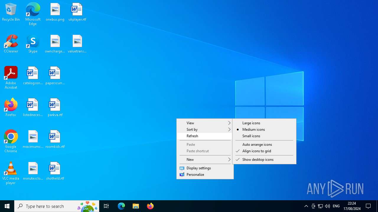The height and width of the screenshot is (212, 378).
Task: Open Personalize from context menu
Action: click(205, 175)
